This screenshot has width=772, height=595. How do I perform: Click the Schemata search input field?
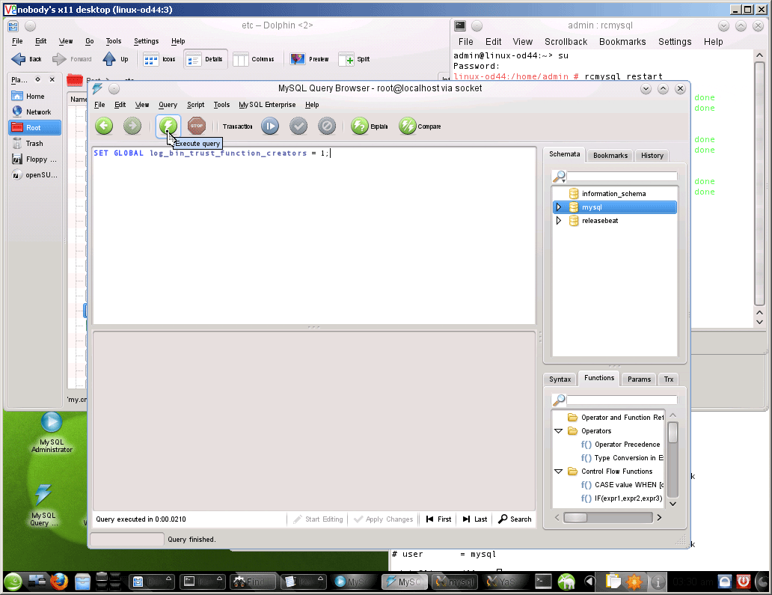[622, 176]
